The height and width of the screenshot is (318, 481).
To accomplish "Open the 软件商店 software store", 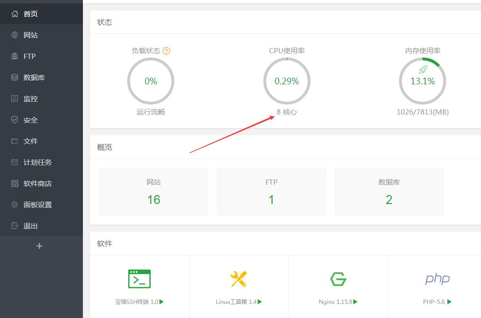I will [x=38, y=184].
